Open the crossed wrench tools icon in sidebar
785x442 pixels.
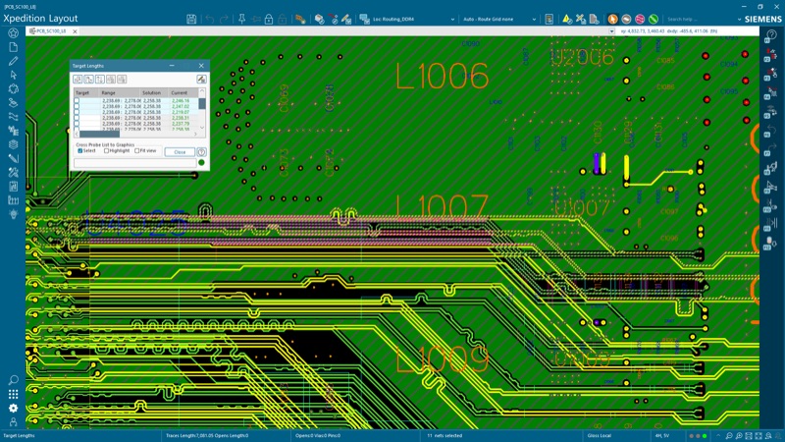13,172
